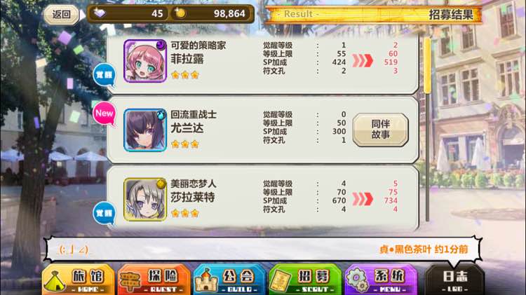Click the diamond gem currency icon
Screen dimensions: 526x295
pos(100,13)
